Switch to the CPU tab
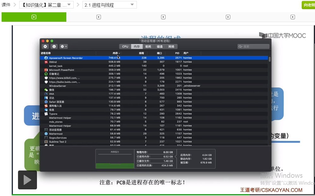This screenshot has width=315, height=196. click(x=125, y=47)
